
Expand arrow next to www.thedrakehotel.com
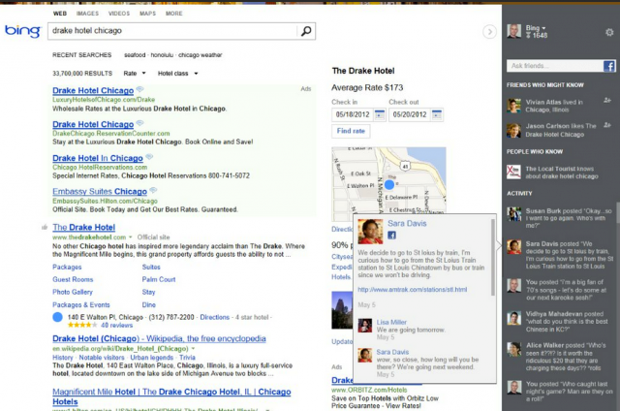pyautogui.click(x=130, y=237)
